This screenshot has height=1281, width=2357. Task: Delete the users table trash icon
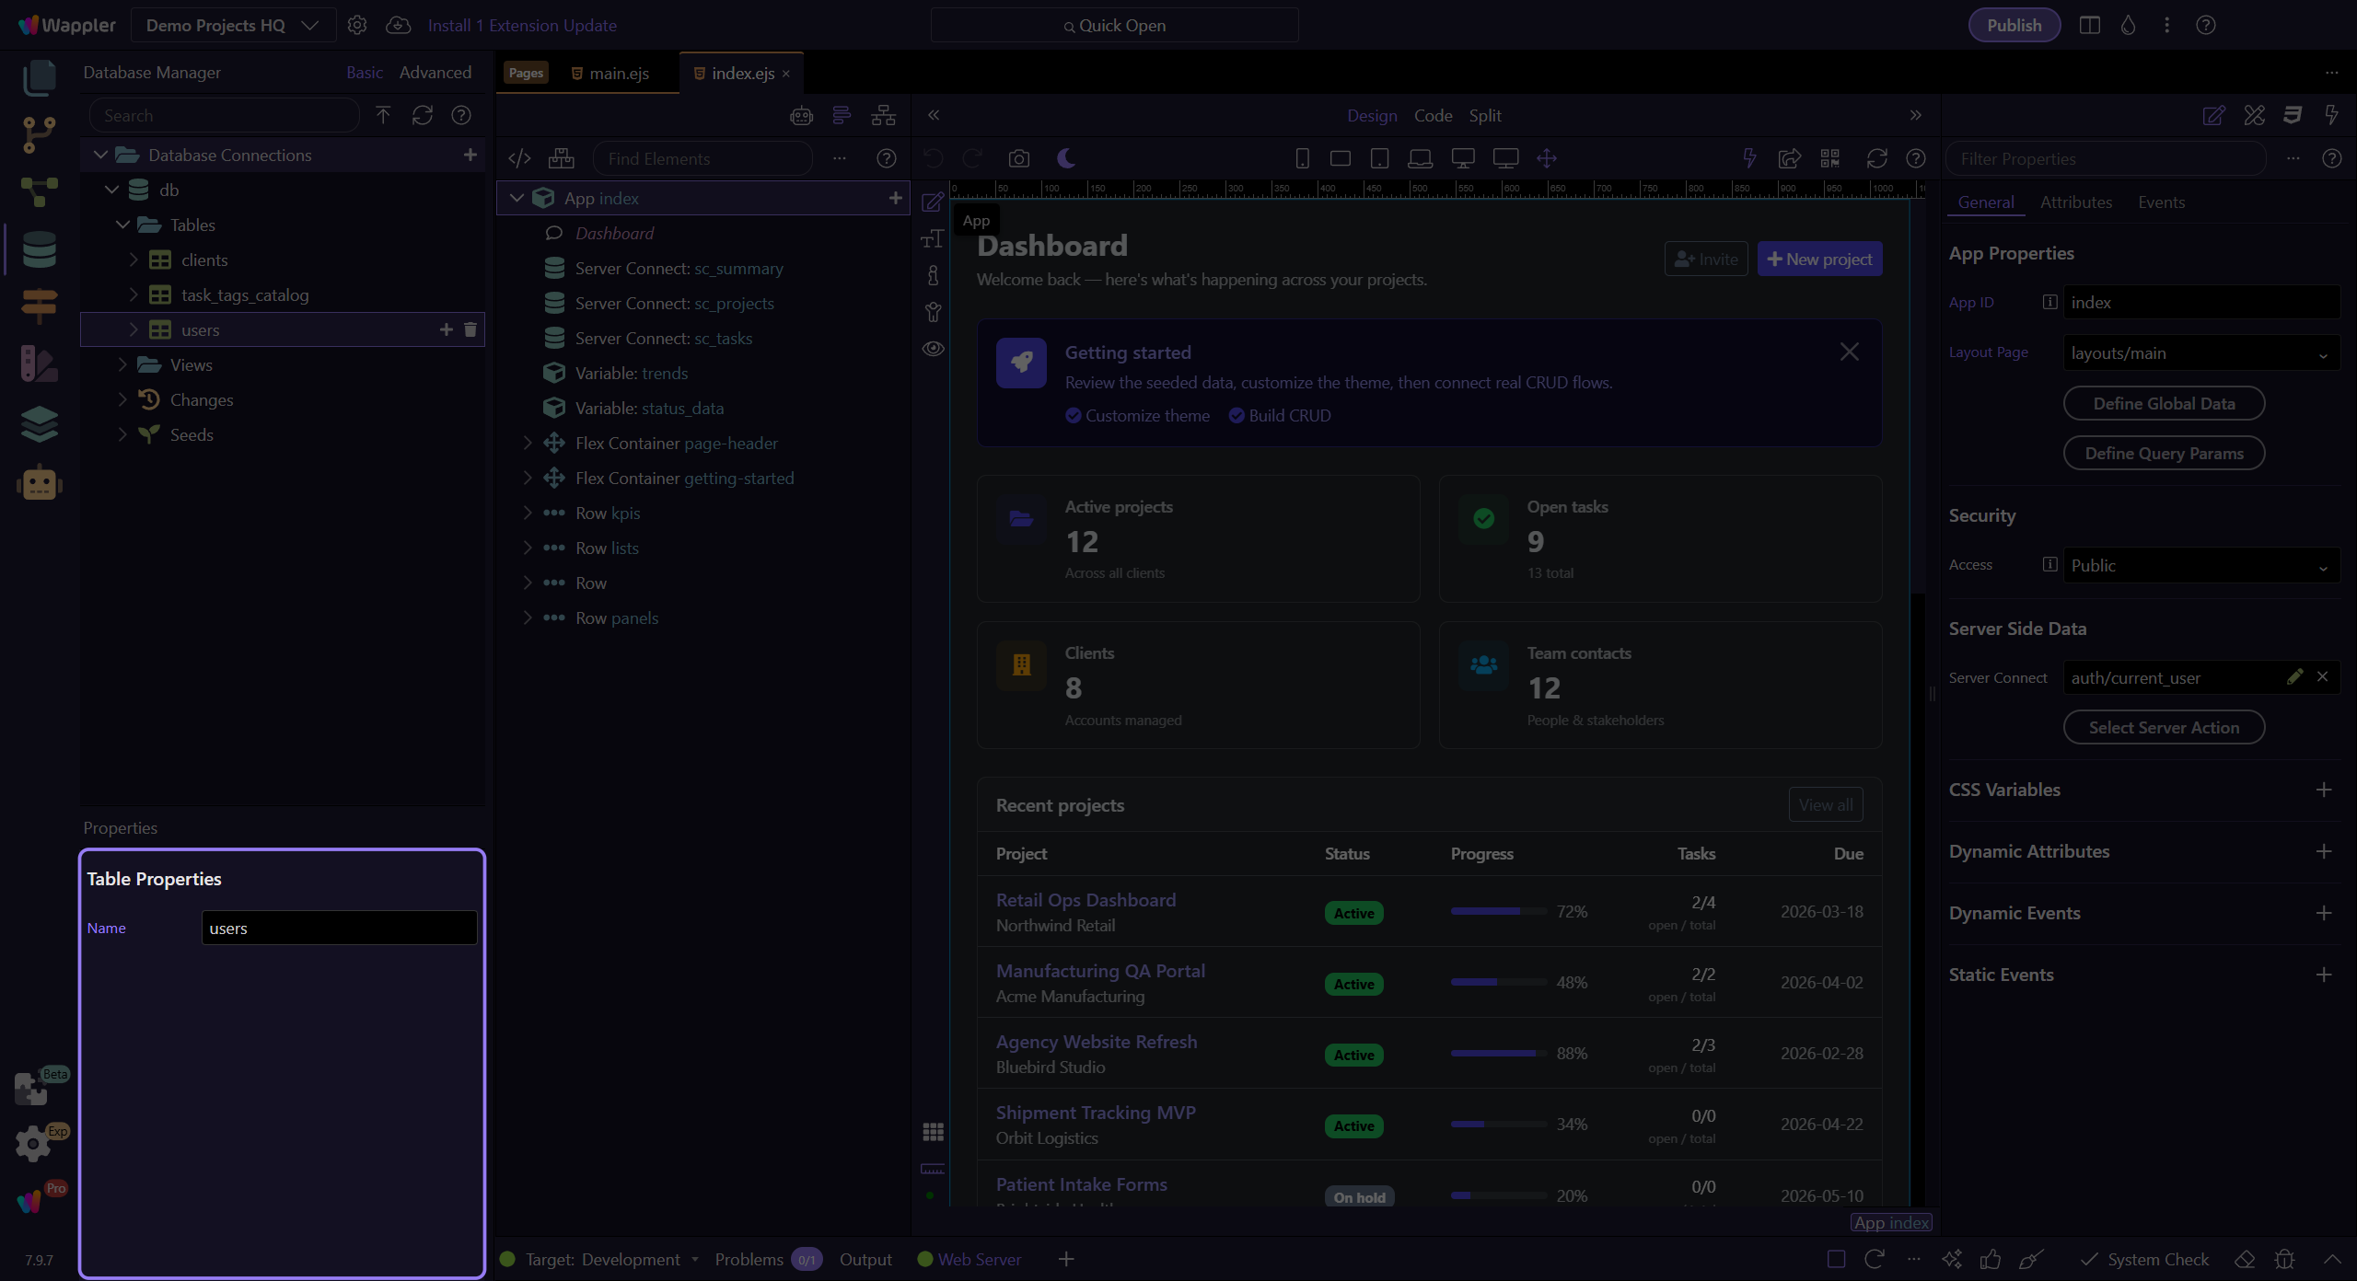pos(470,329)
